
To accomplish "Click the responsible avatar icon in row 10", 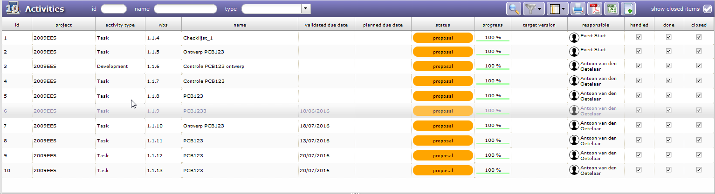I will click(x=574, y=171).
